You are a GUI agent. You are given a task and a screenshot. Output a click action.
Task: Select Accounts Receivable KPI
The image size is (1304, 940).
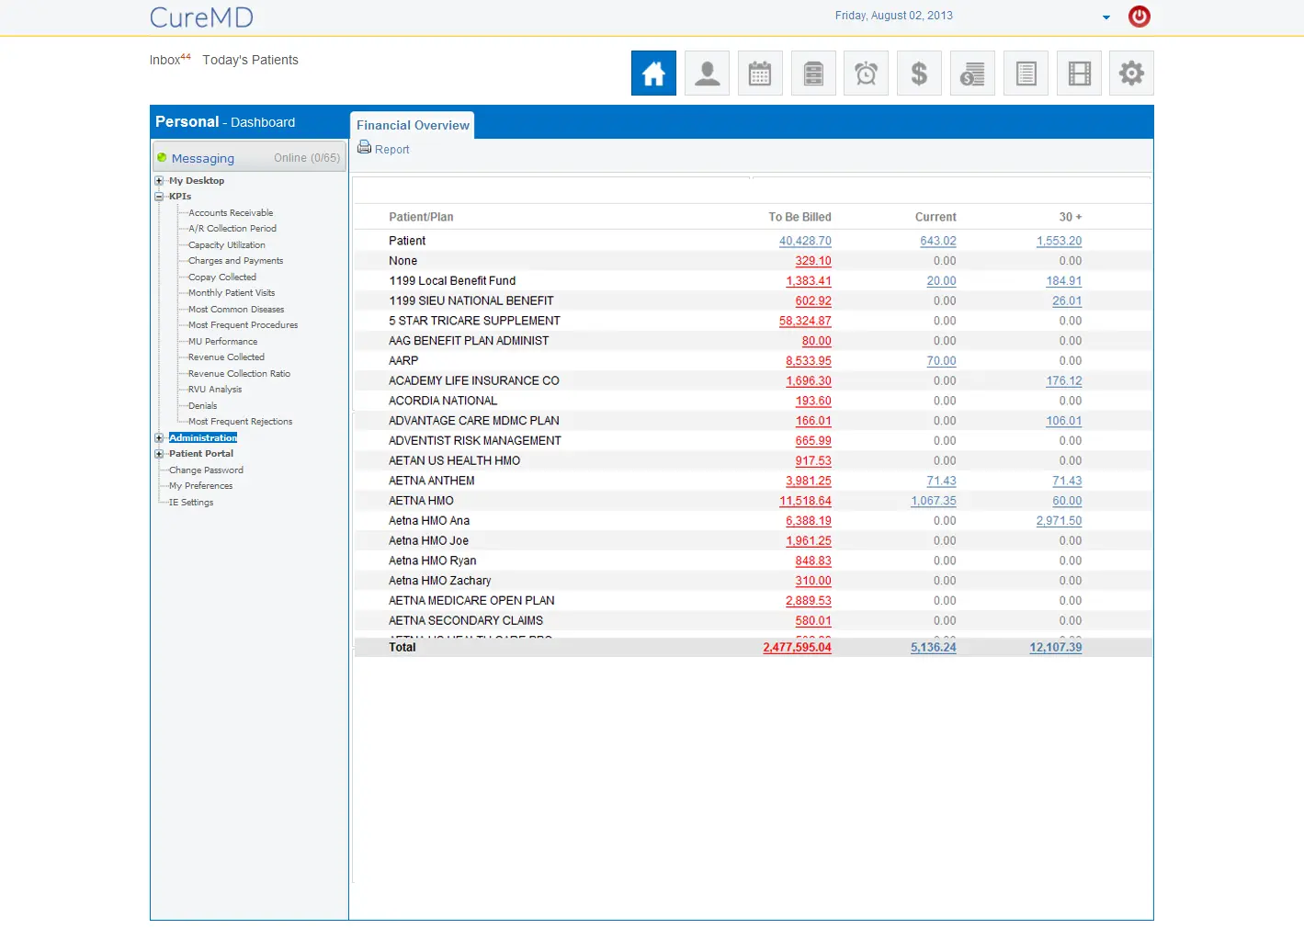(x=231, y=213)
